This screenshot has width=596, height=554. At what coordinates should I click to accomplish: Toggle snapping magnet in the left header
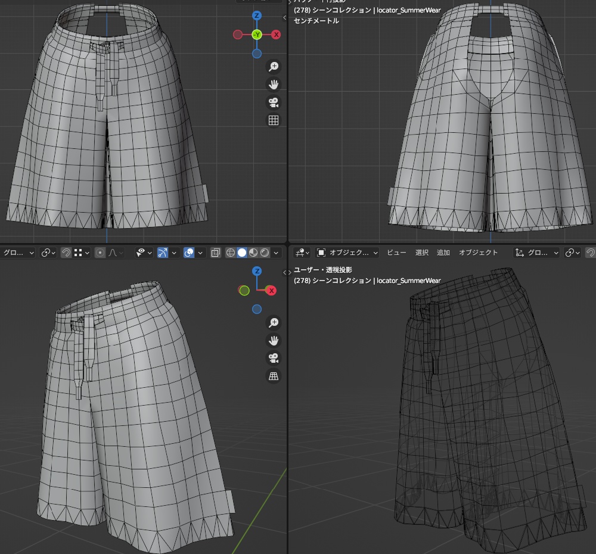[66, 253]
